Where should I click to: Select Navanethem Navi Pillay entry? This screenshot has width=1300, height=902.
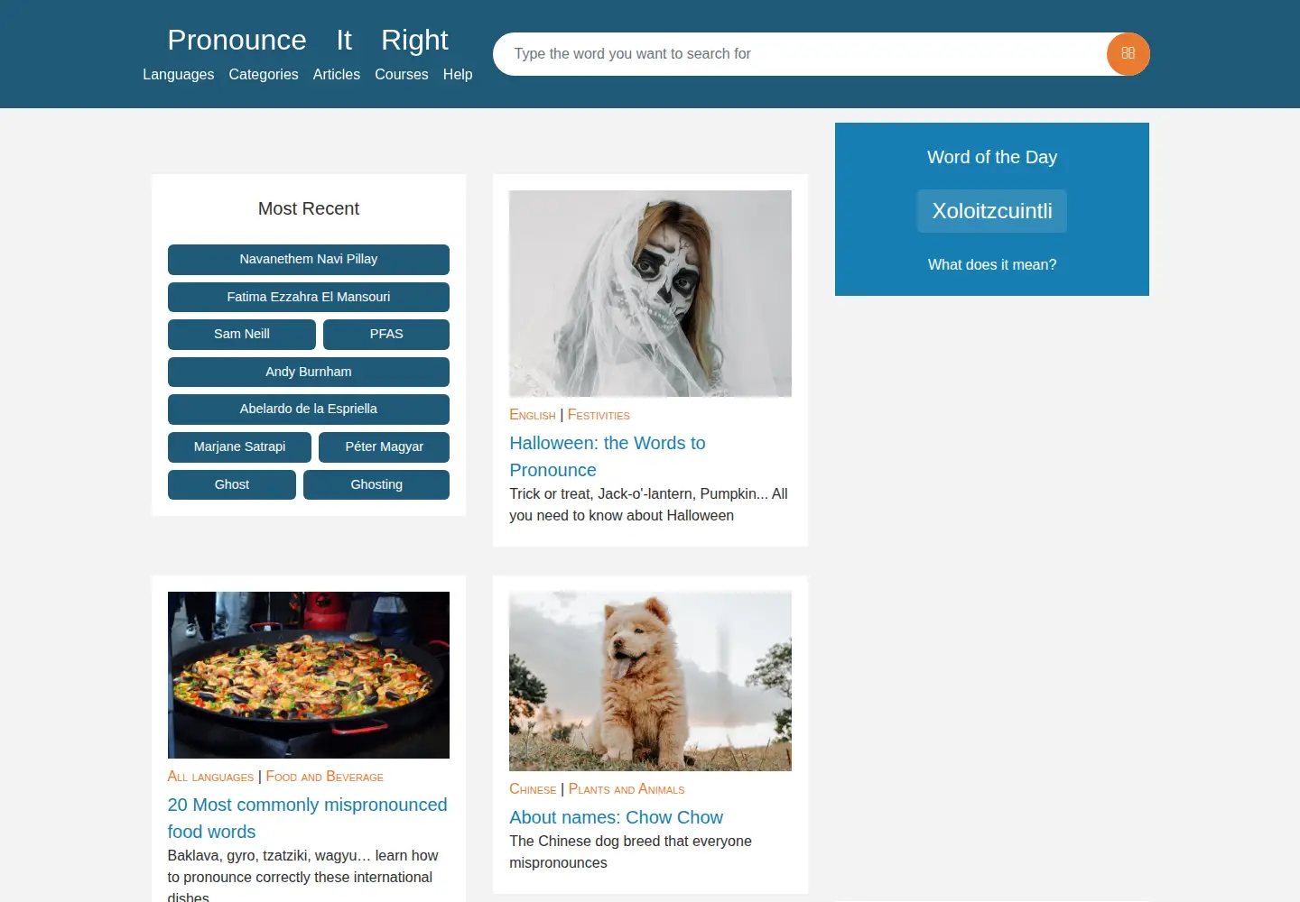coord(309,259)
